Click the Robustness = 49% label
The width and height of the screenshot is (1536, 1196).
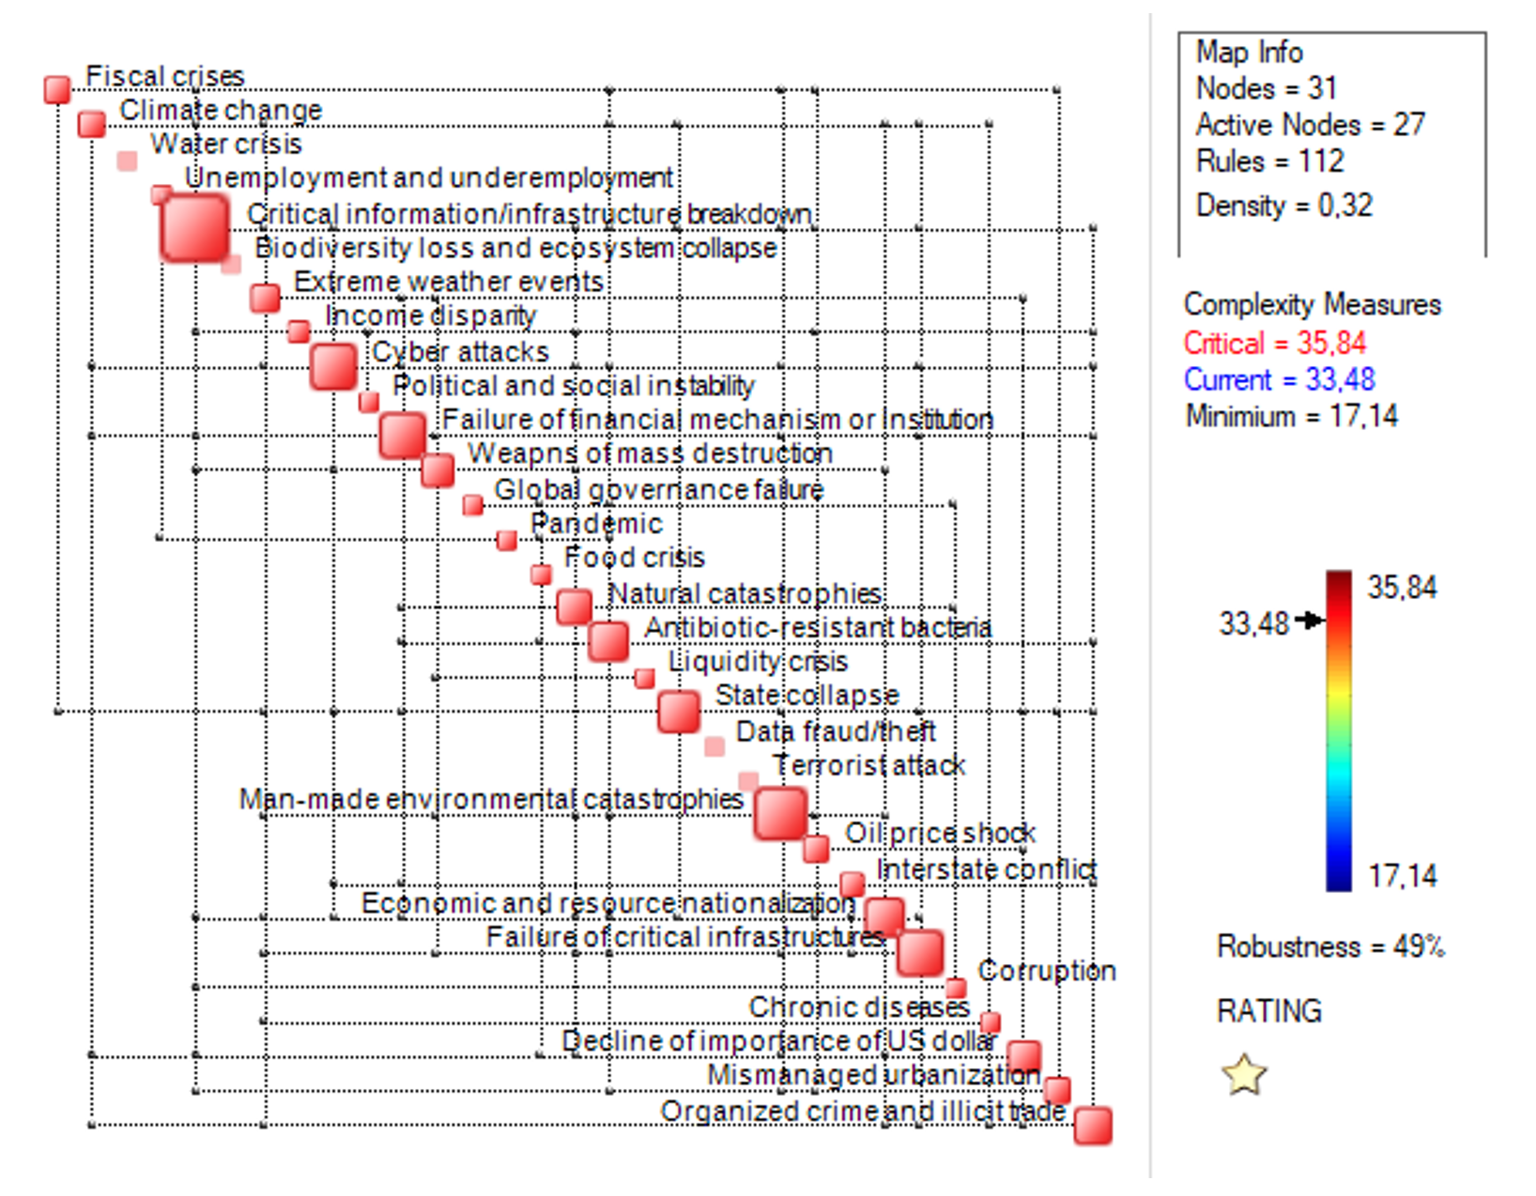[x=1330, y=946]
